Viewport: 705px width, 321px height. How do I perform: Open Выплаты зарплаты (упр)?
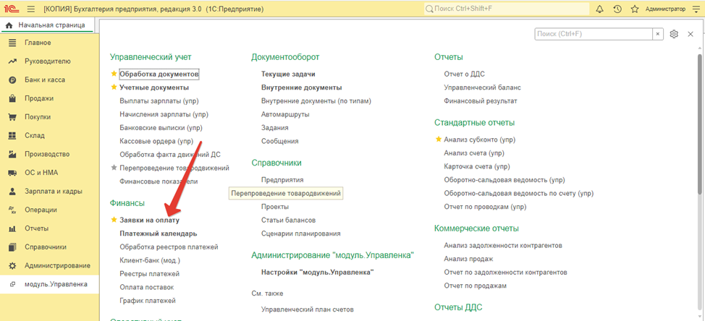coord(159,101)
